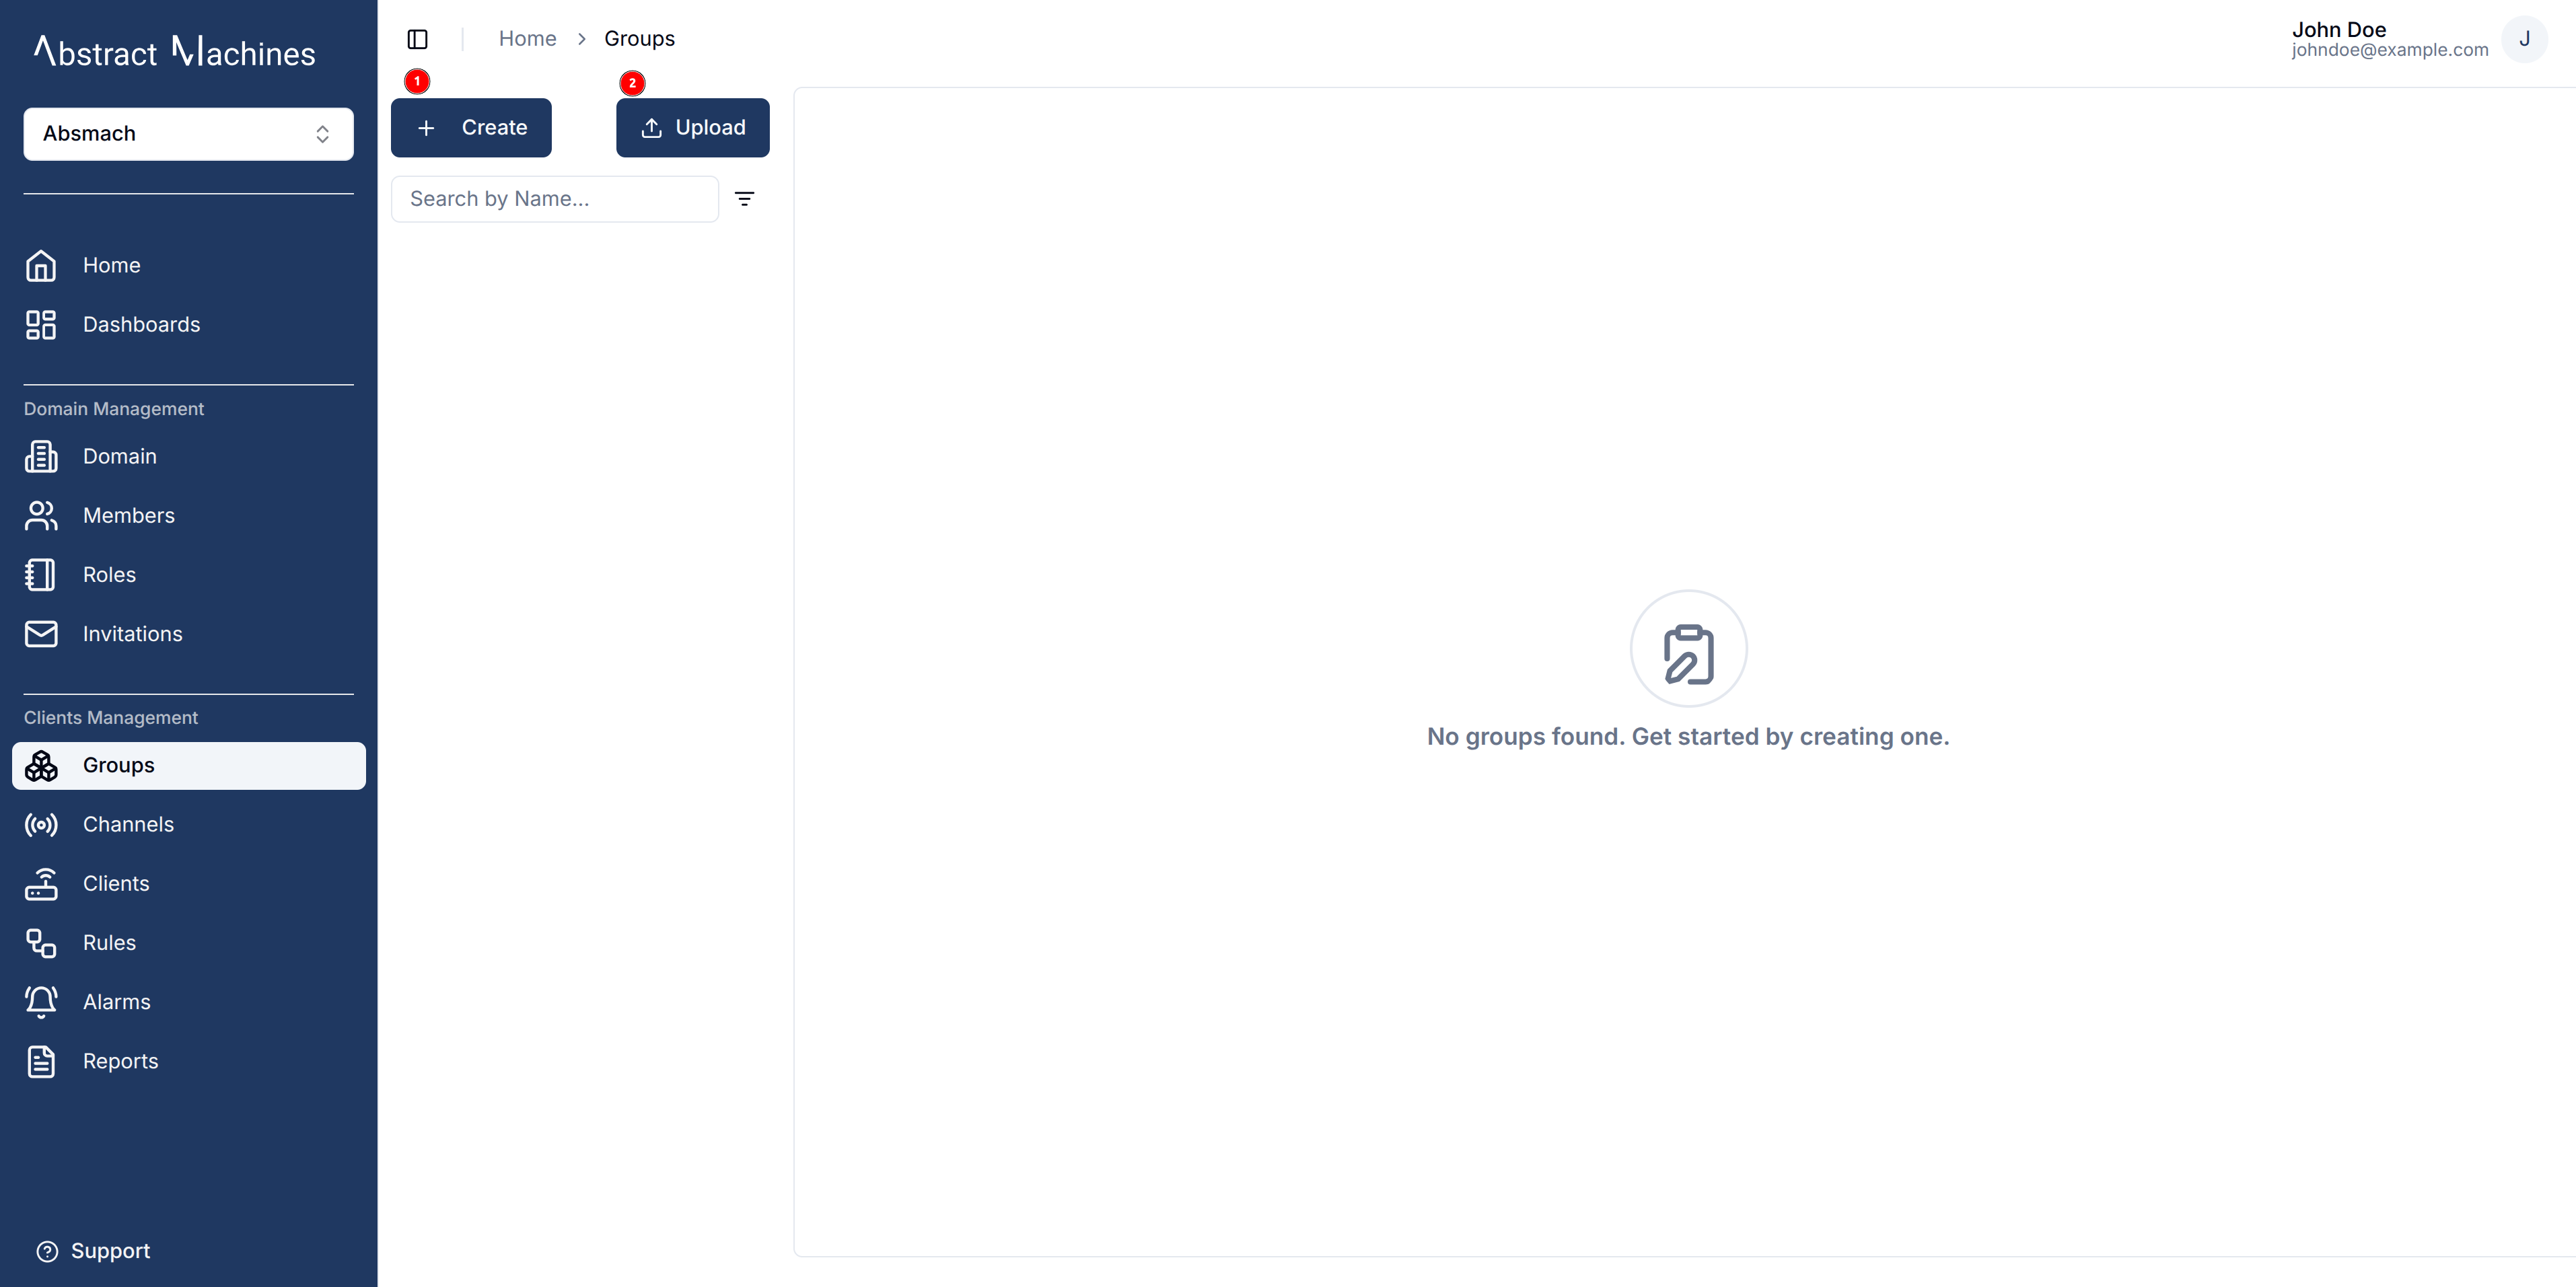Click the John Doe user name

click(x=2338, y=30)
